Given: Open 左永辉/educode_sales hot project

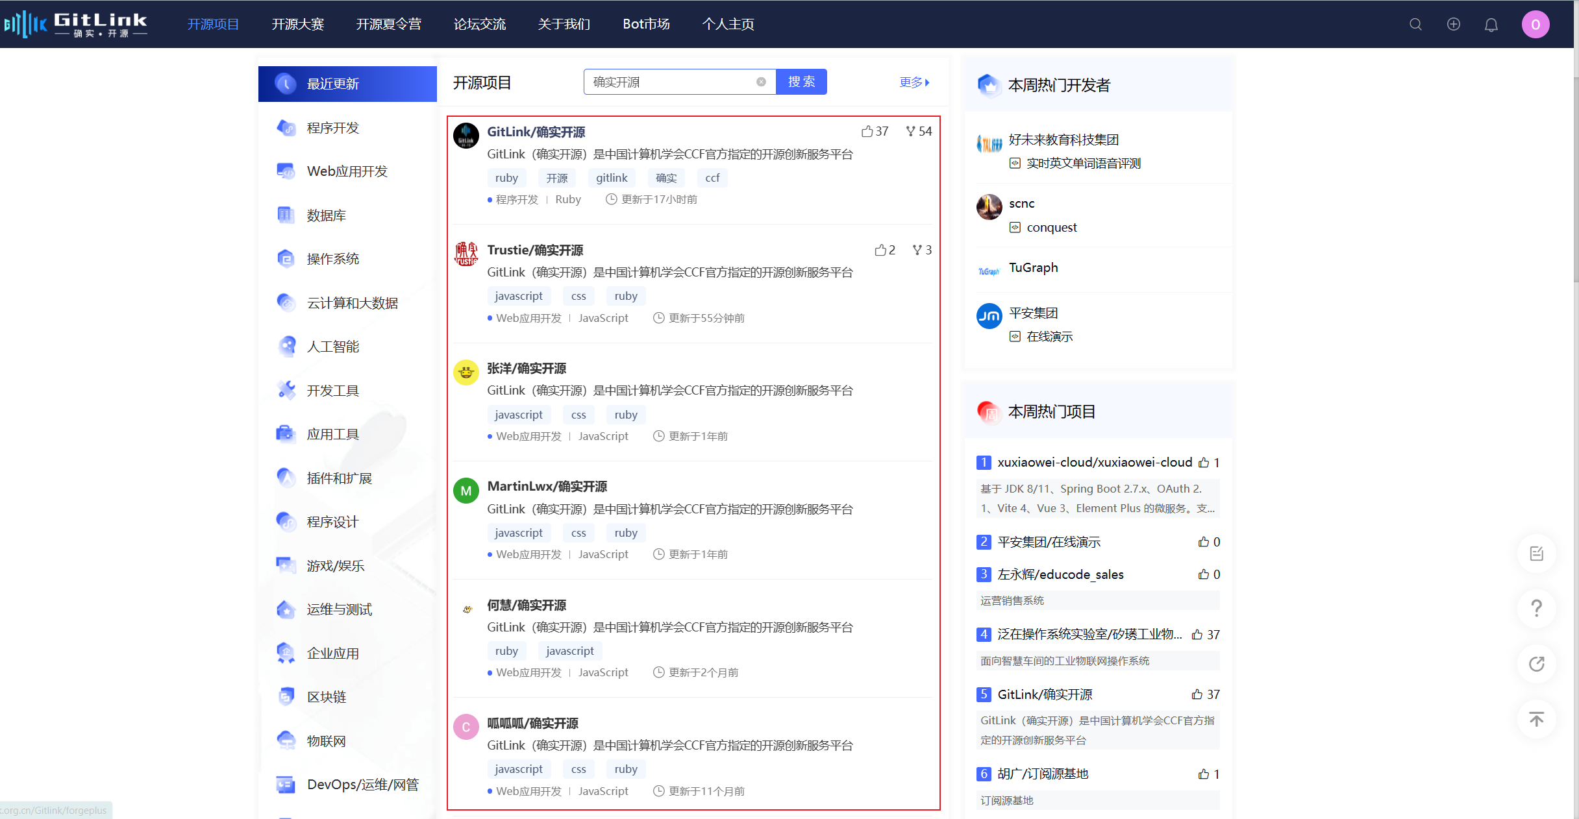Looking at the screenshot, I should point(1060,574).
